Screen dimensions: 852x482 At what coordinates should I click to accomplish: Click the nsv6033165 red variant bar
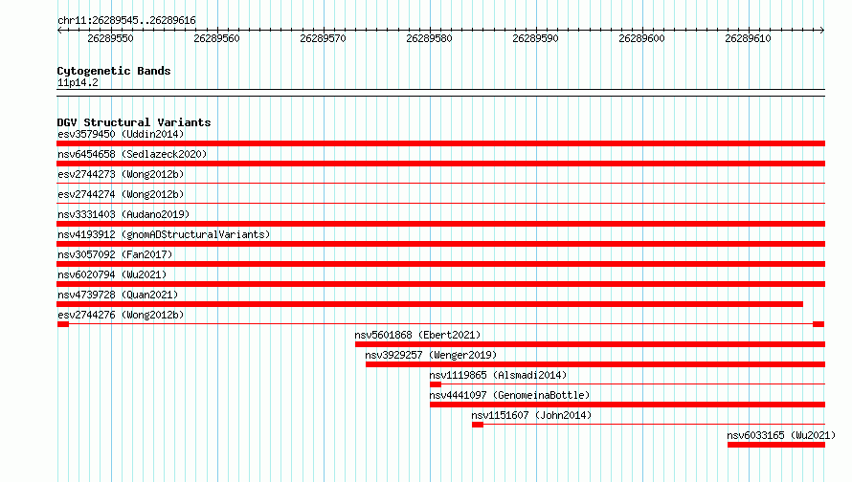pyautogui.click(x=776, y=445)
